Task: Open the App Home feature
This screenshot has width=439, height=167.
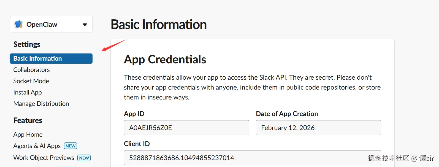Action: tap(28, 134)
